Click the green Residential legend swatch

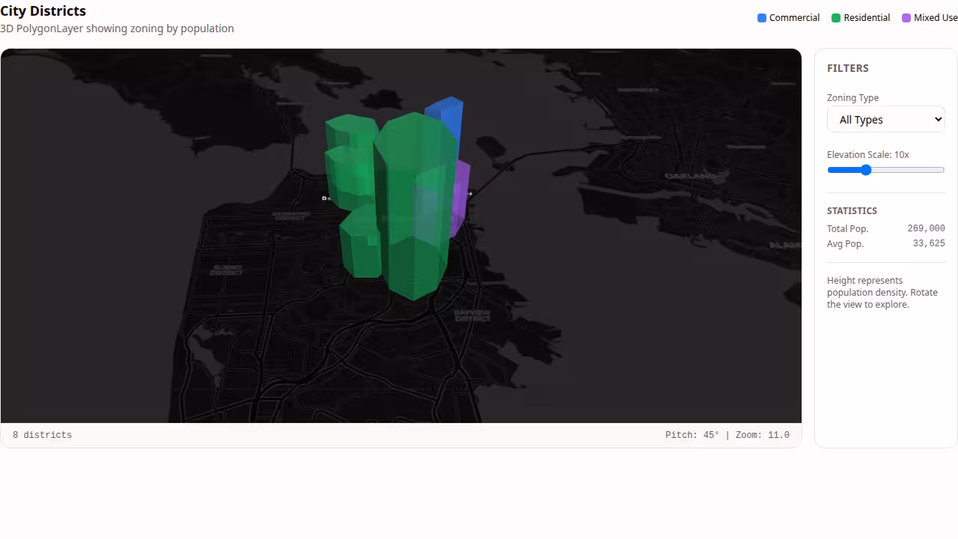(836, 18)
